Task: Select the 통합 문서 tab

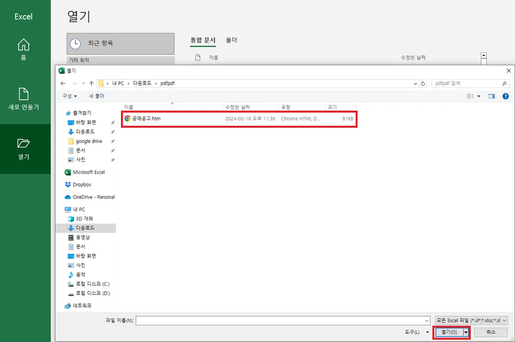Action: 204,39
